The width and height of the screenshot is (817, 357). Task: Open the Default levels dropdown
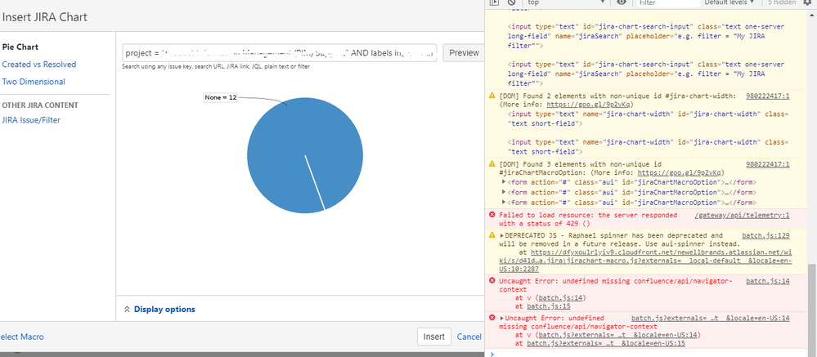[729, 2]
